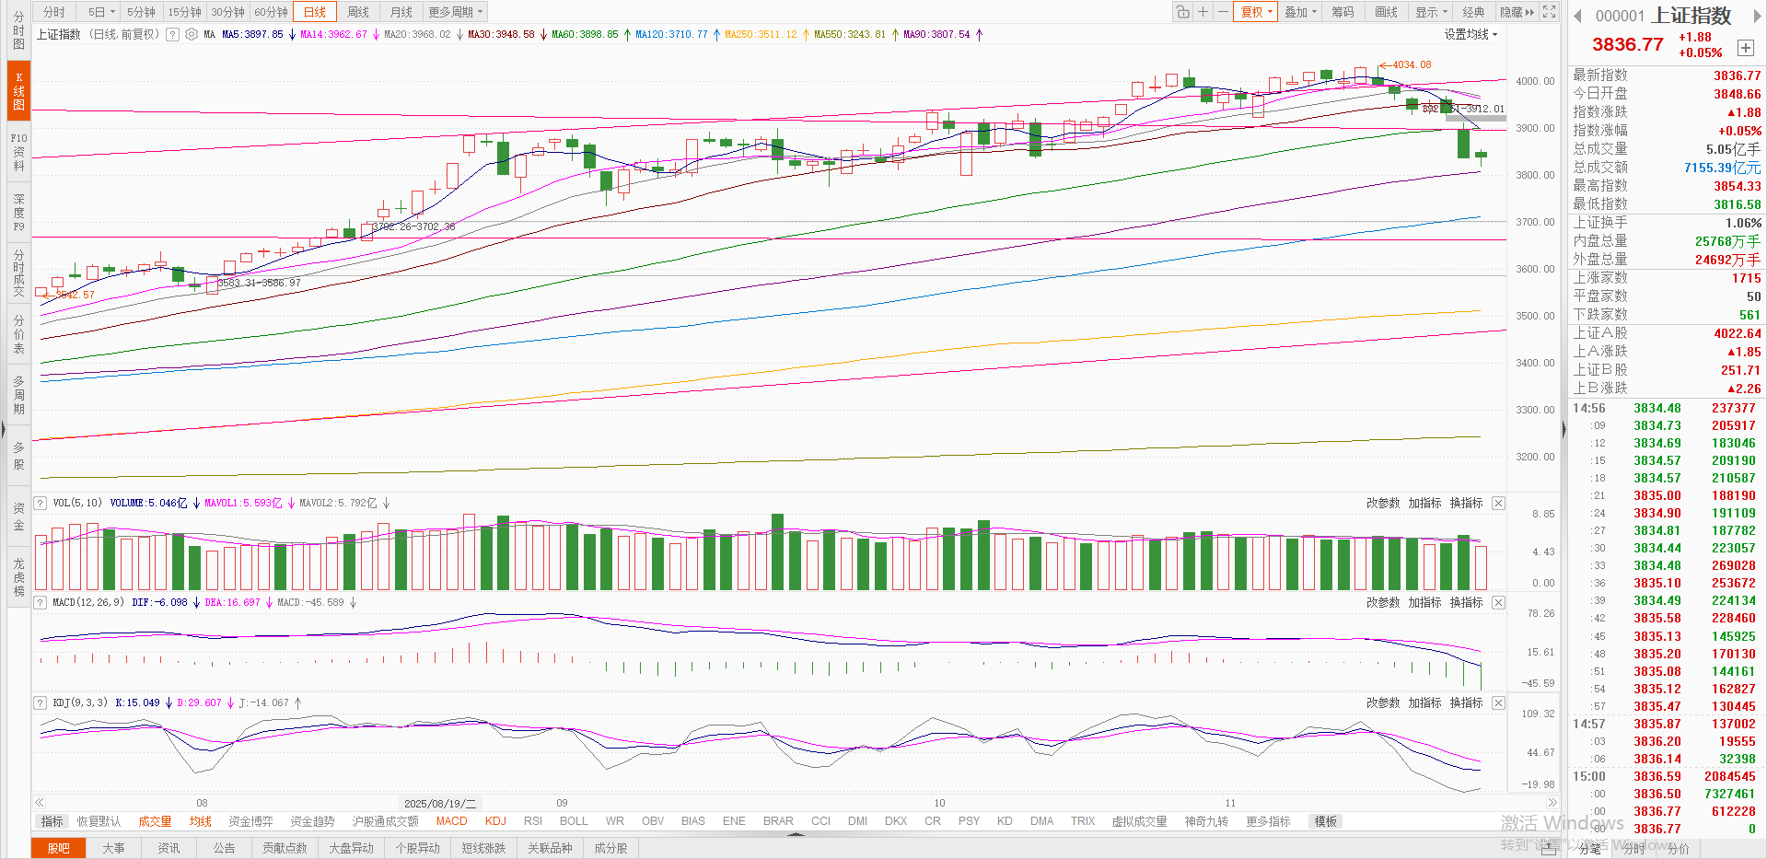The width and height of the screenshot is (1767, 859).
Task: Open the 资讯 tab in bottom bar
Action: (x=169, y=848)
